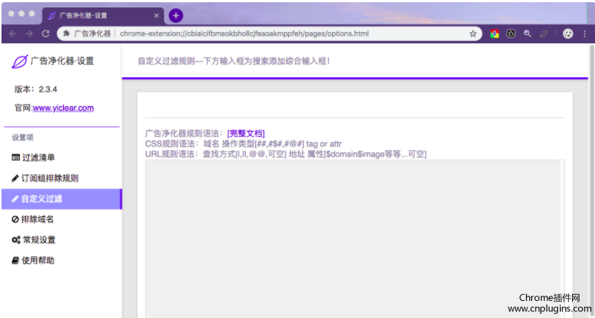The height and width of the screenshot is (318, 595).
Task: Click the colorful extension icon in toolbar
Action: click(494, 33)
